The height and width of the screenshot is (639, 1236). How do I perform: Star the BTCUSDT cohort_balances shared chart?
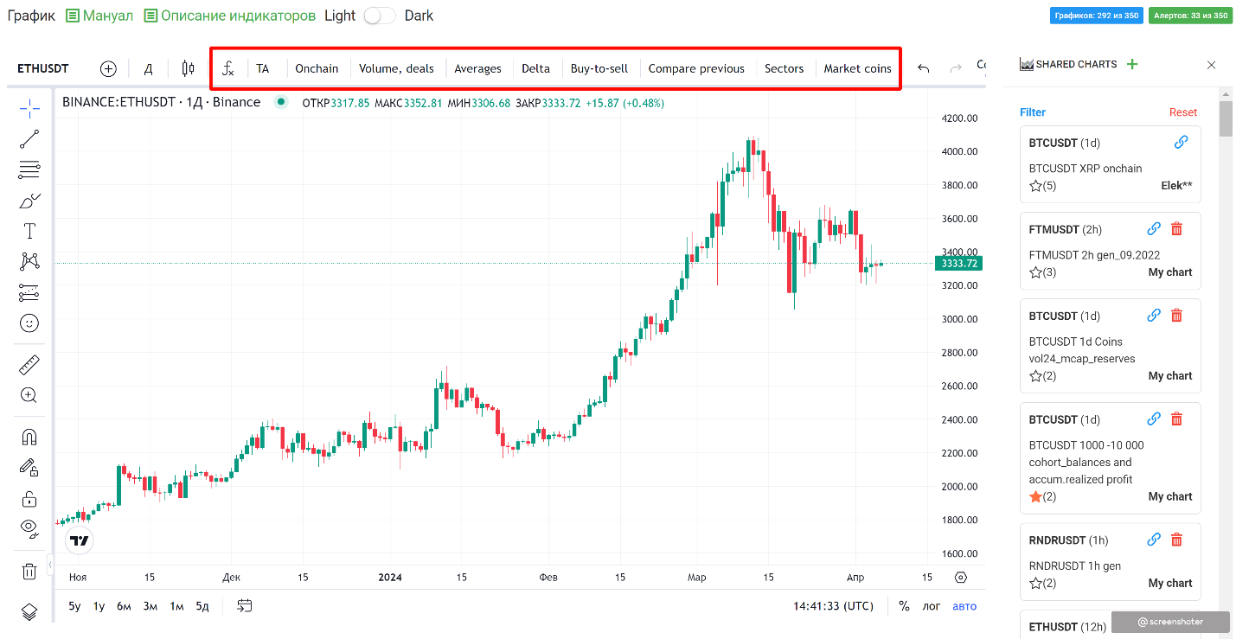[x=1035, y=496]
